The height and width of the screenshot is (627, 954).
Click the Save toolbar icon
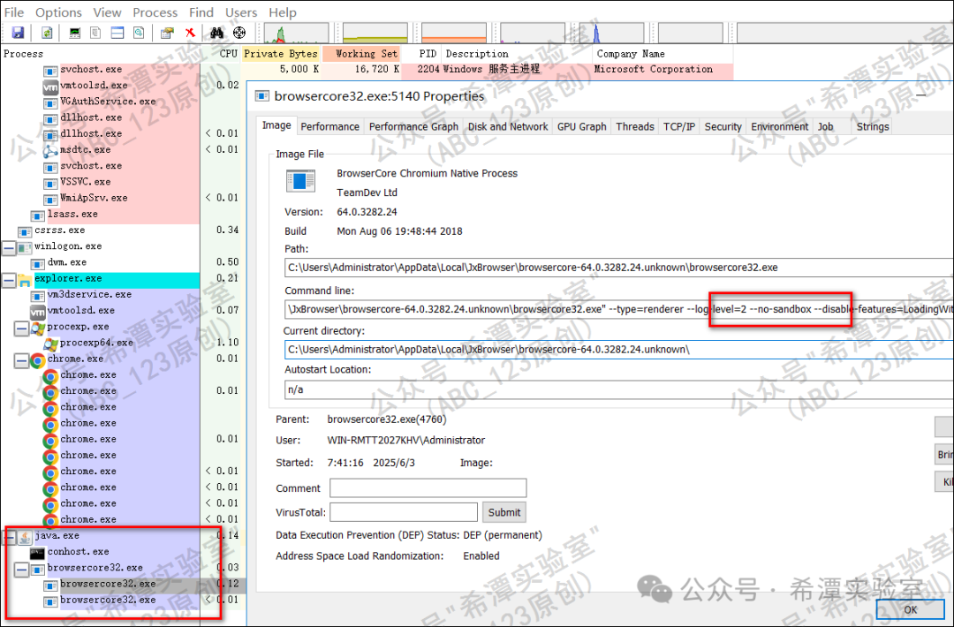click(x=18, y=32)
